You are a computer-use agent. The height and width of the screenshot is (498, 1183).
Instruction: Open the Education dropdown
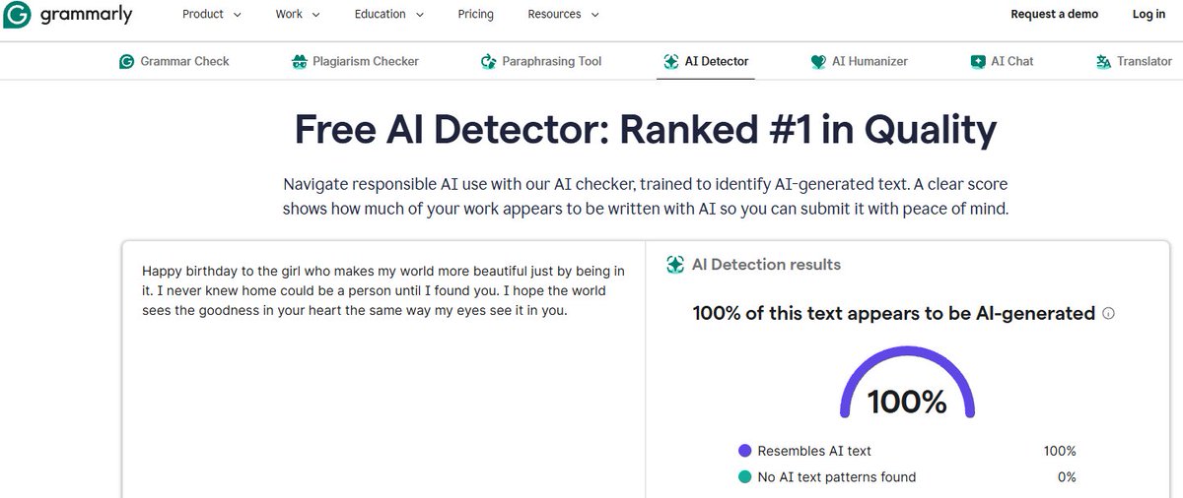point(389,15)
